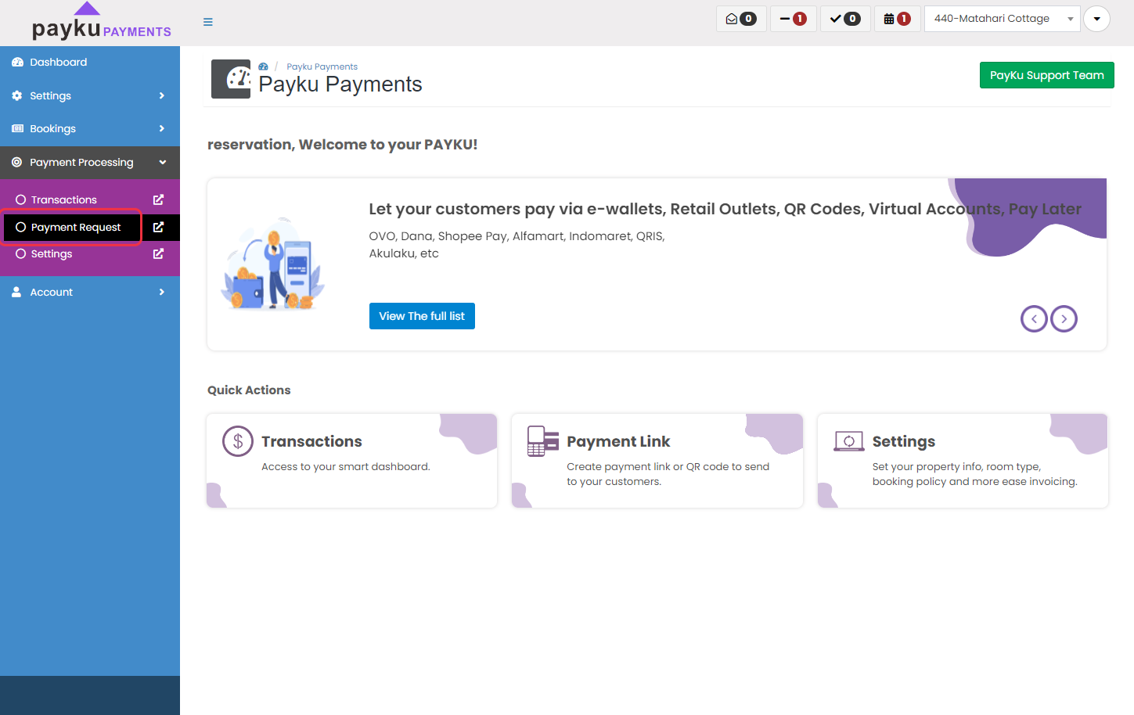Click the banner headline about e-wallets
Viewport: 1134px width, 715px height.
click(725, 209)
